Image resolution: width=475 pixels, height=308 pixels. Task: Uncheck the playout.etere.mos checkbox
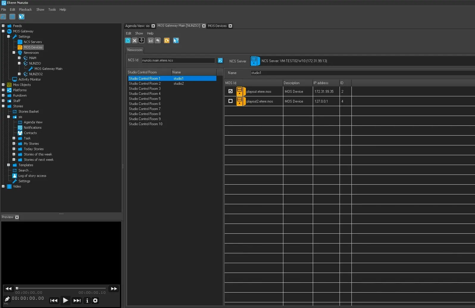230,91
